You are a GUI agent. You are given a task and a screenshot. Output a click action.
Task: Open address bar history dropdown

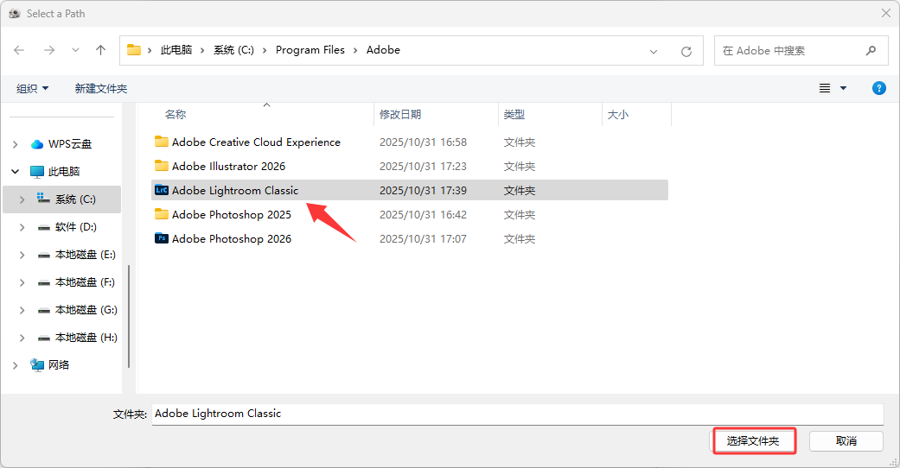coord(654,52)
